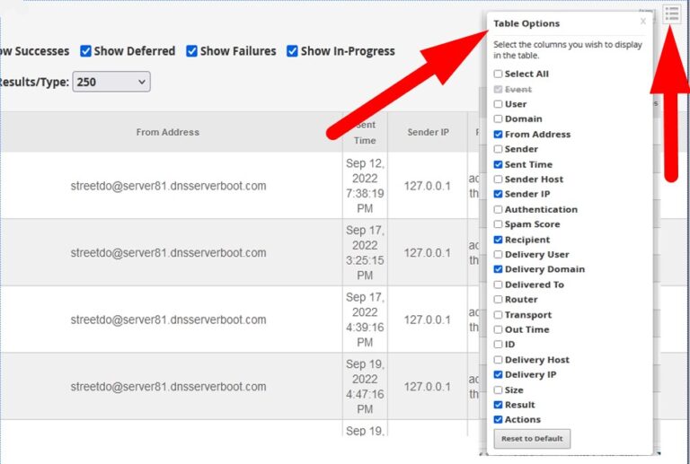Image resolution: width=690 pixels, height=464 pixels.
Task: Enable the User column checkbox
Action: 499,104
